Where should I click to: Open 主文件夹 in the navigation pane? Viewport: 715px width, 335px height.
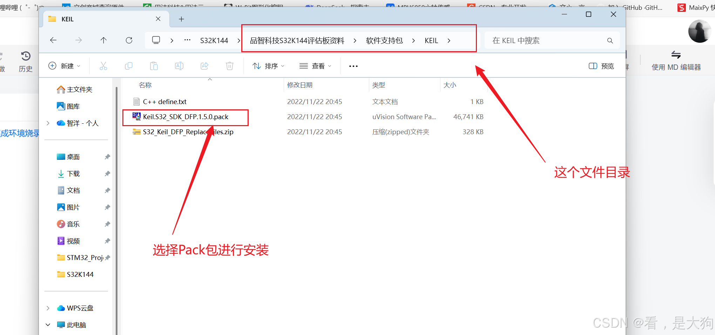(80, 90)
